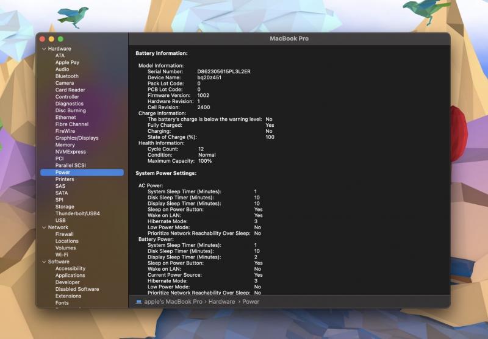Open Applications under Software
The width and height of the screenshot is (488, 339).
70,275
